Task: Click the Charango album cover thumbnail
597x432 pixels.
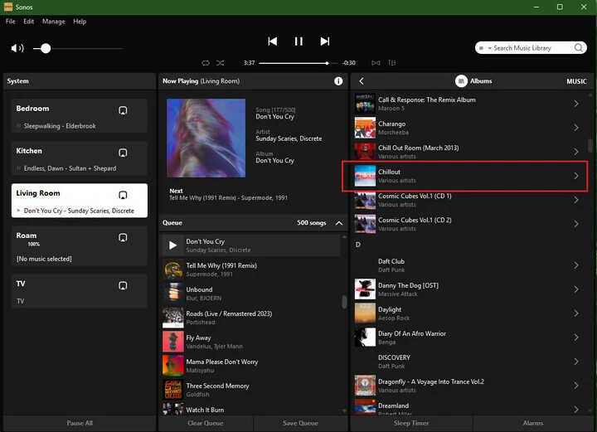Action: 365,128
